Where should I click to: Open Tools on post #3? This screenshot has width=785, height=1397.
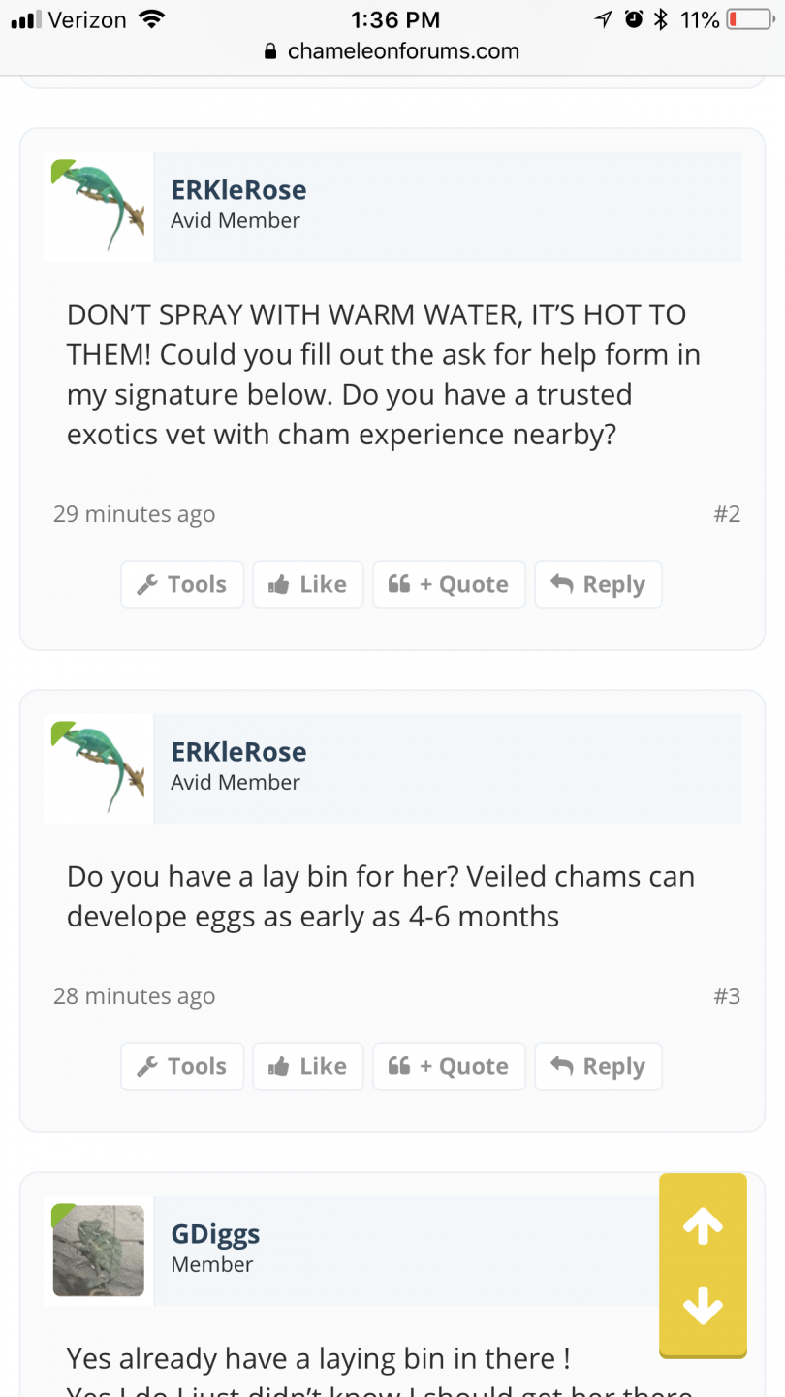coord(182,1066)
